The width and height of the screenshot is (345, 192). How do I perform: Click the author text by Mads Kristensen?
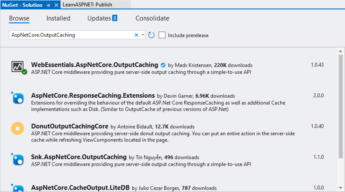(x=190, y=65)
